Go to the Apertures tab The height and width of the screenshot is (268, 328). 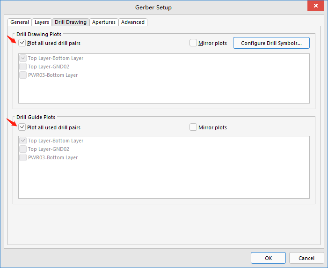tap(104, 22)
